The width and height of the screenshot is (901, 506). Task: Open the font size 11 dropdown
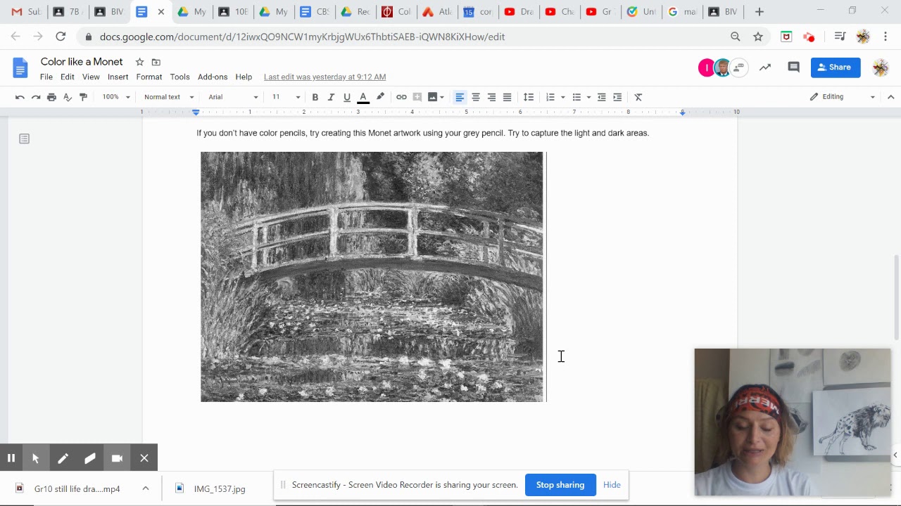(286, 97)
